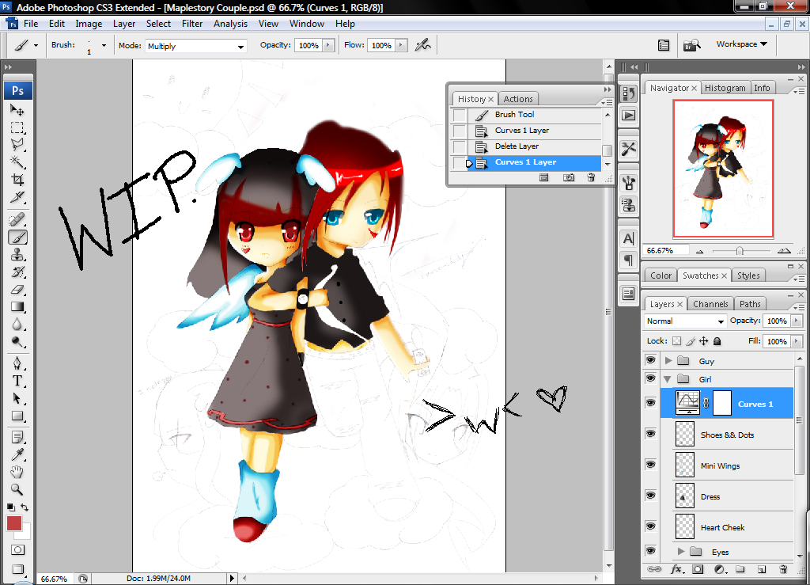This screenshot has height=585, width=810.
Task: Delete the selected layer via trash icon
Action: pos(783,569)
